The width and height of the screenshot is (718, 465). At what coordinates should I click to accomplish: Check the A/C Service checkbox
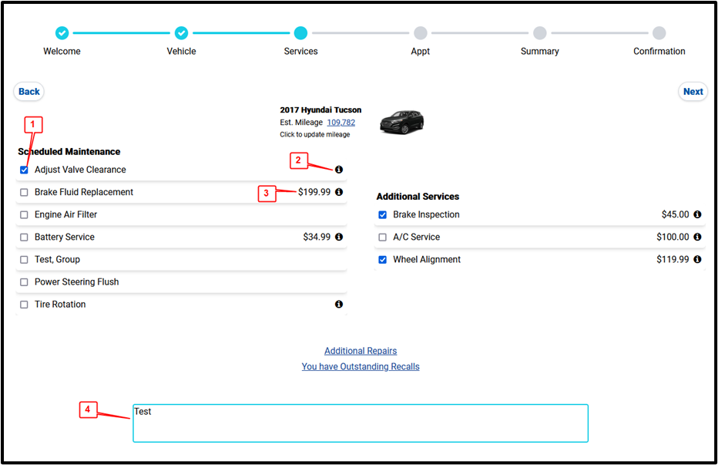click(x=383, y=238)
